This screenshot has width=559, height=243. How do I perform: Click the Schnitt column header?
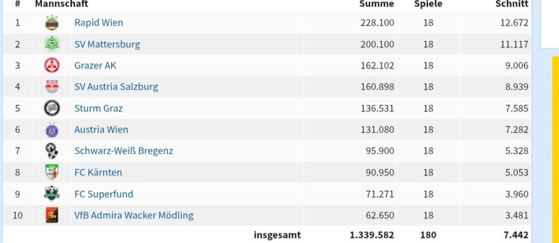click(x=511, y=4)
